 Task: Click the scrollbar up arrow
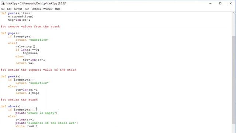[233, 13]
